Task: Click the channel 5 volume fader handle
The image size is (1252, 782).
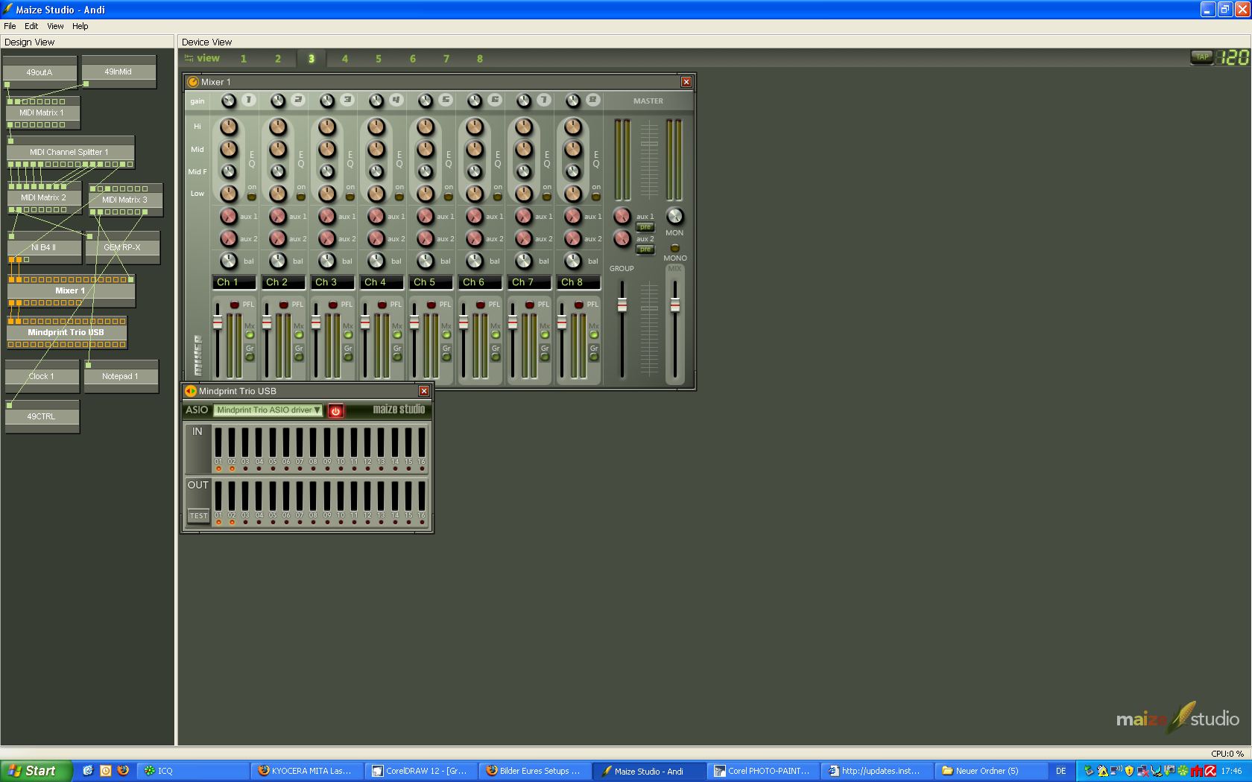Action: coord(414,322)
